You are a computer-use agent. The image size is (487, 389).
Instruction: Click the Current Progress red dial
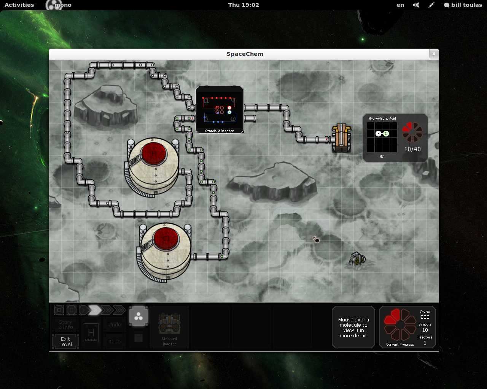[x=400, y=325]
